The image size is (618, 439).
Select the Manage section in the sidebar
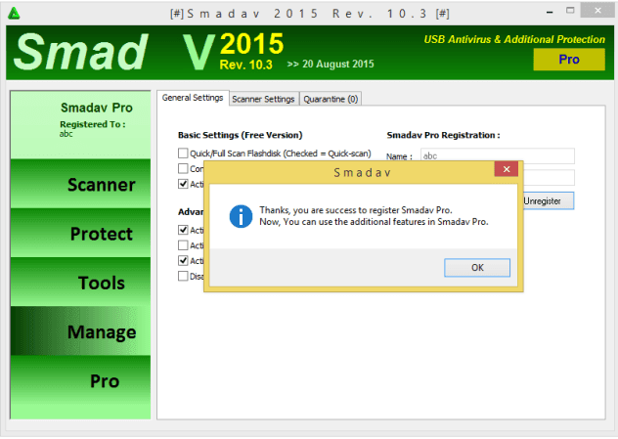[80, 331]
